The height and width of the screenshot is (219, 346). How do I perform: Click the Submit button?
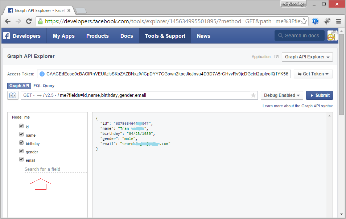319,95
